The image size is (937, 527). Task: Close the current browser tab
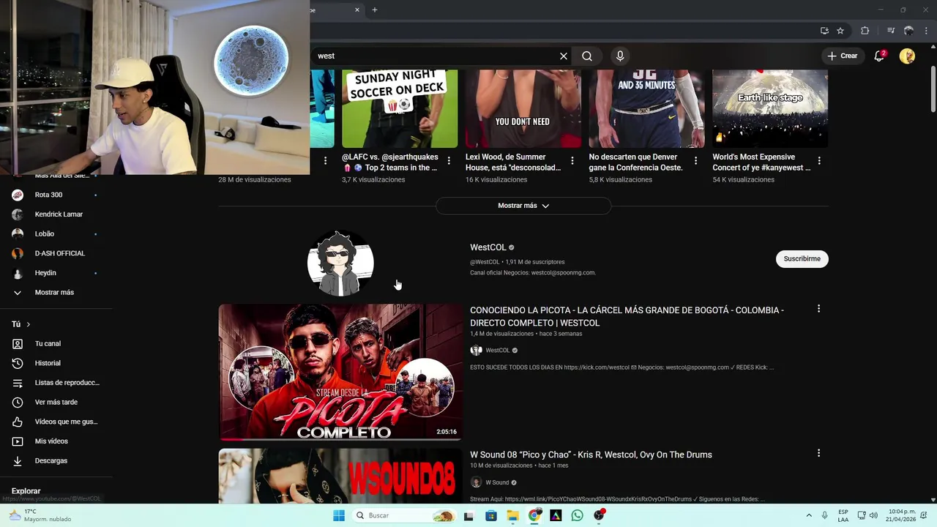coord(357,10)
